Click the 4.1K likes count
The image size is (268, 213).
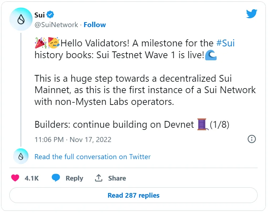(x=31, y=178)
